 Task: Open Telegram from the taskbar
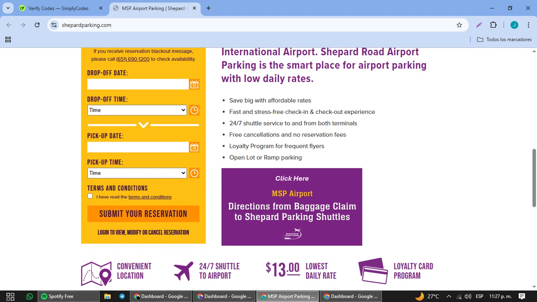pyautogui.click(x=122, y=296)
